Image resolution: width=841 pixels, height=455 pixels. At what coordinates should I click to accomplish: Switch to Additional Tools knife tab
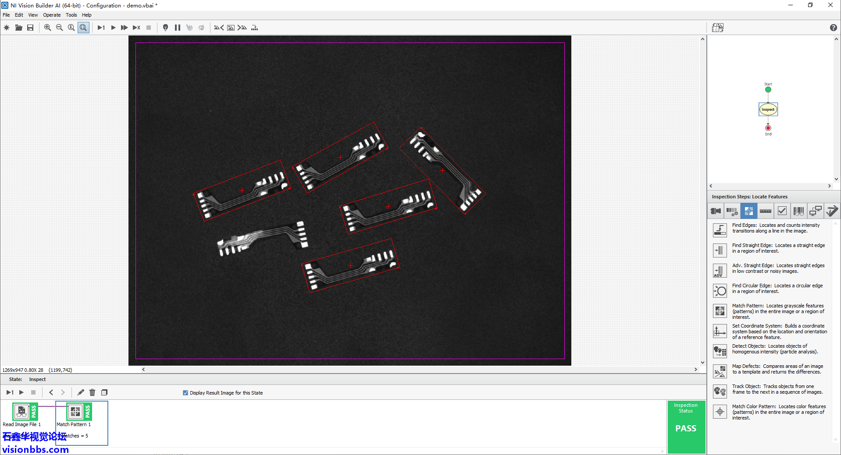tap(832, 211)
